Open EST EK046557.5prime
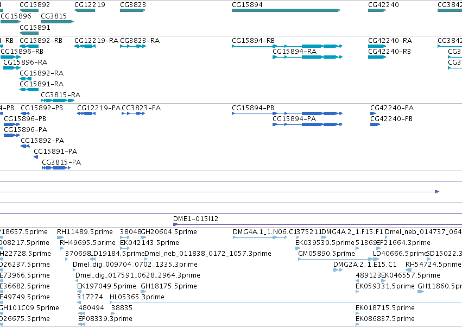Viewport: 462px width, 327px height. 411,275
